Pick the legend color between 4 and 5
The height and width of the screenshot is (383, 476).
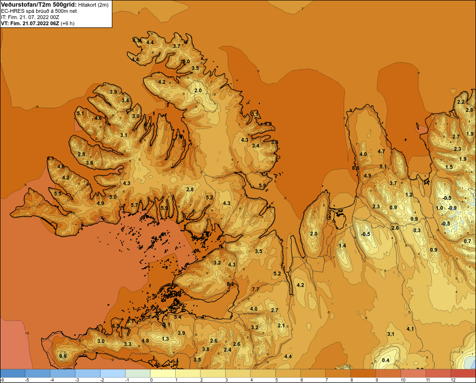263,373
